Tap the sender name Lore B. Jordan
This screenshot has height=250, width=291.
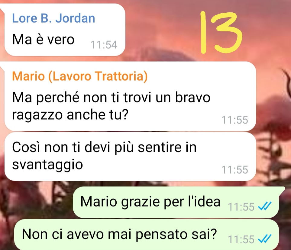click(x=53, y=18)
